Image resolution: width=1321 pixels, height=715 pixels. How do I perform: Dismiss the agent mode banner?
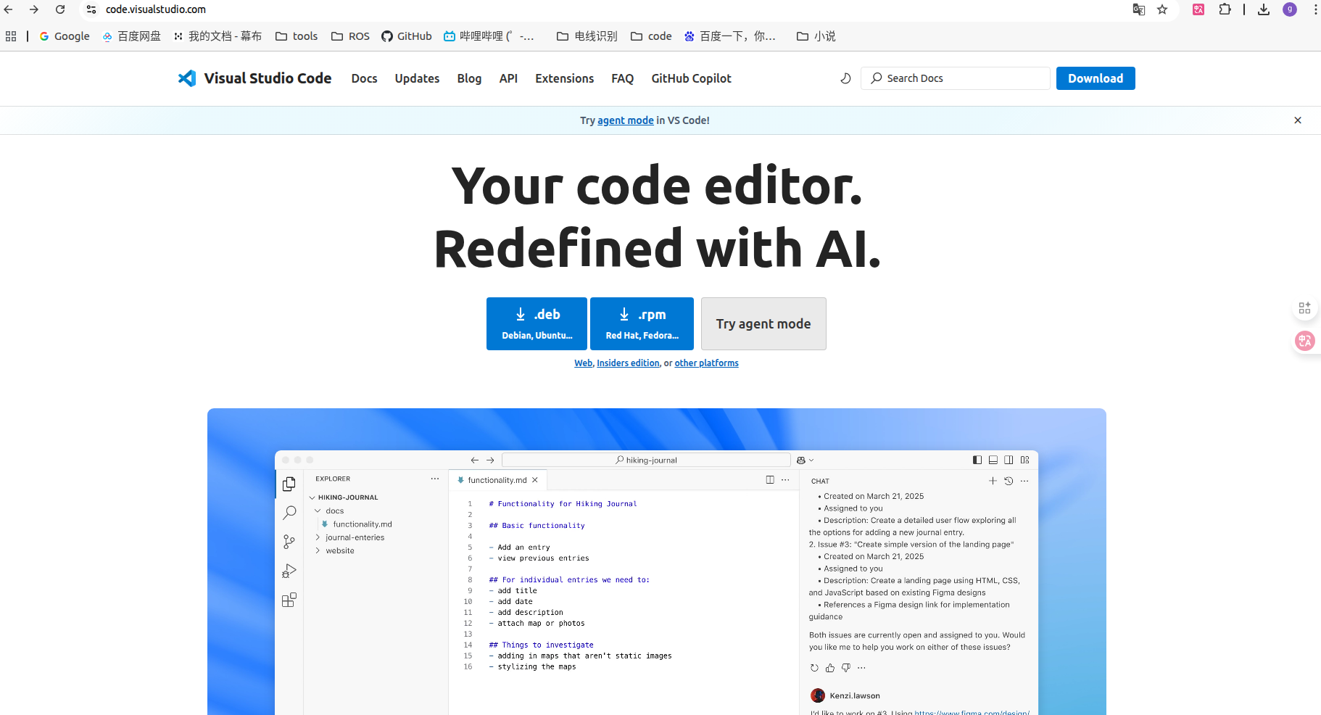(1298, 120)
